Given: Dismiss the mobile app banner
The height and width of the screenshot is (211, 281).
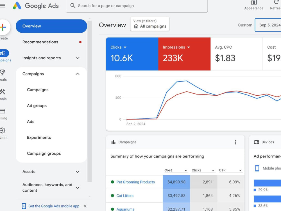Looking at the screenshot, I should click(85, 206).
